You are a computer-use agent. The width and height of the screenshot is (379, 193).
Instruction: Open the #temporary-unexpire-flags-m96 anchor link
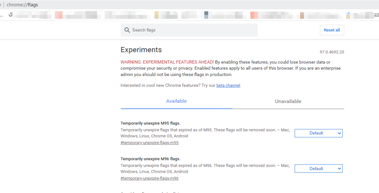tap(150, 179)
